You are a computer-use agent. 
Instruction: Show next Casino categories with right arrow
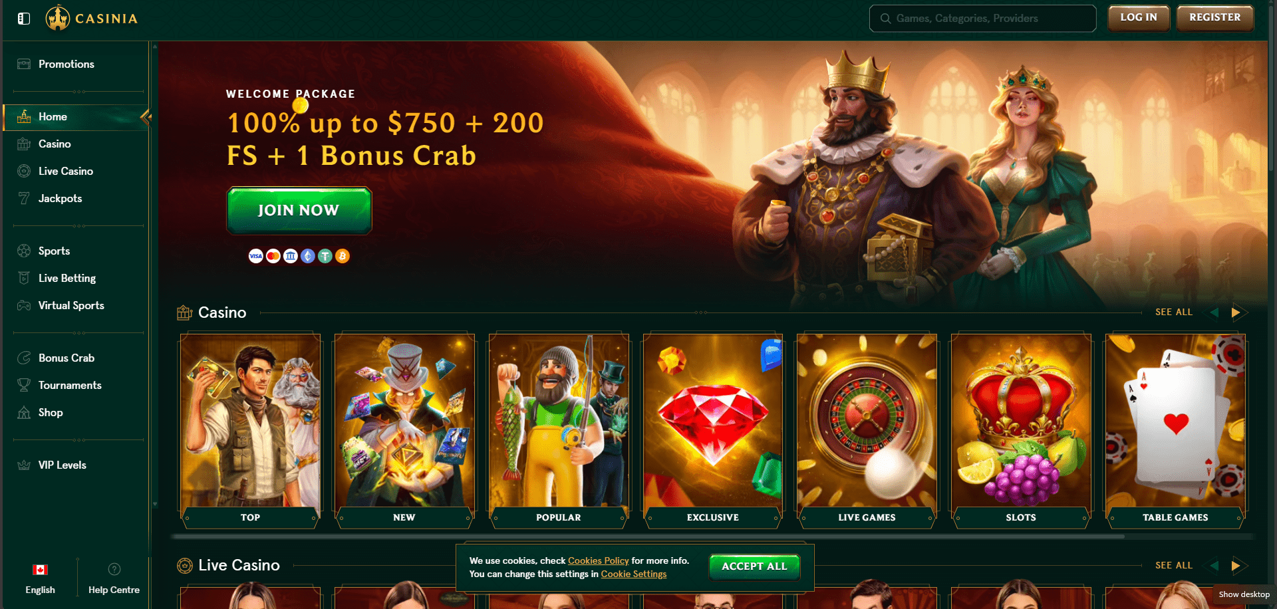point(1236,312)
